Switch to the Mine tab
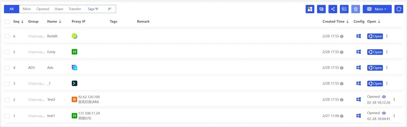The height and width of the screenshot is (127, 407). pos(27,9)
